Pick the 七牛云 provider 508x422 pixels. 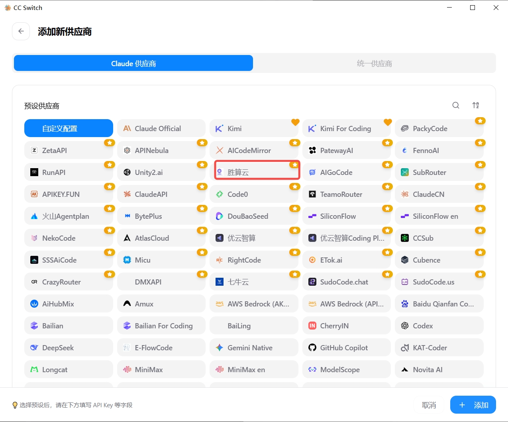(254, 282)
